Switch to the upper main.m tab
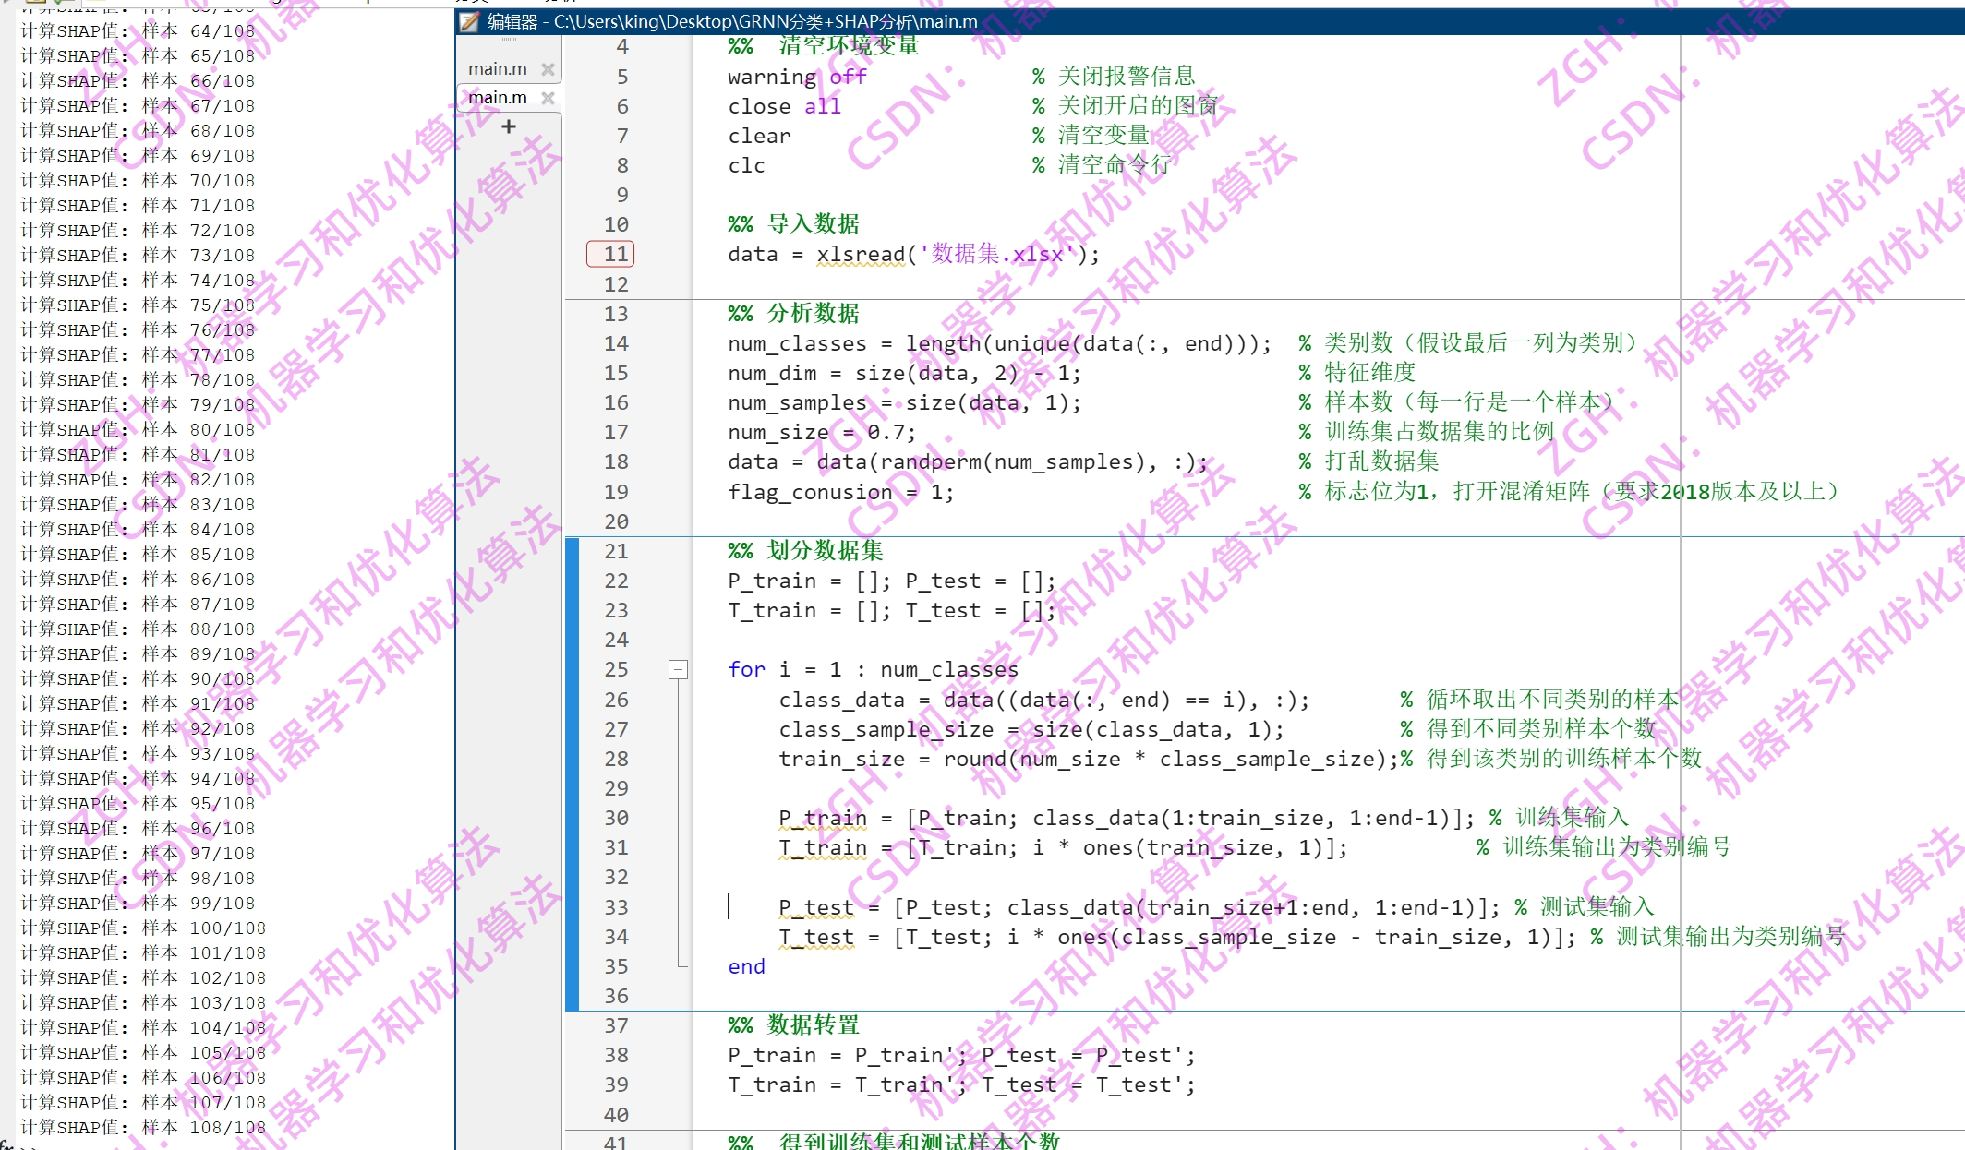The height and width of the screenshot is (1150, 1965). click(499, 67)
